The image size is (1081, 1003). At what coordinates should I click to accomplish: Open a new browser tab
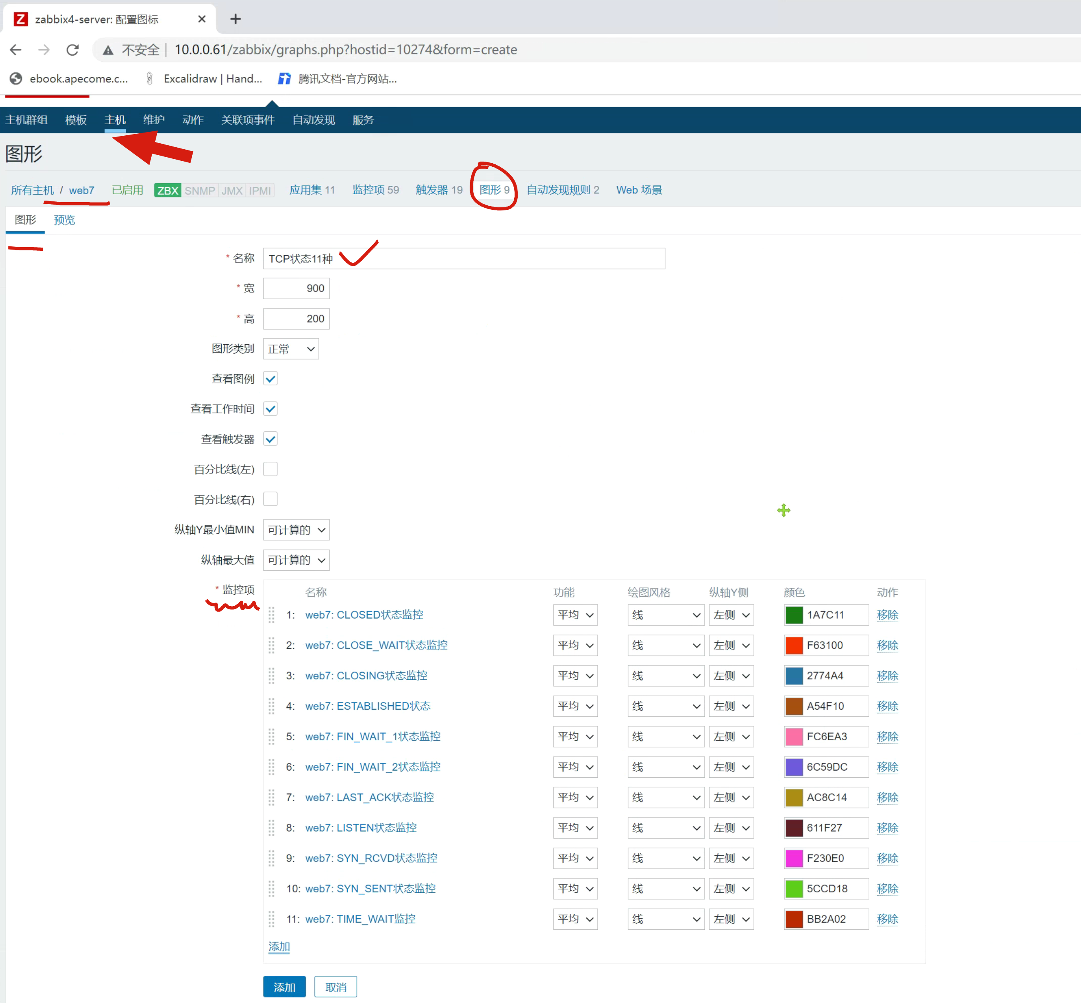tap(235, 19)
